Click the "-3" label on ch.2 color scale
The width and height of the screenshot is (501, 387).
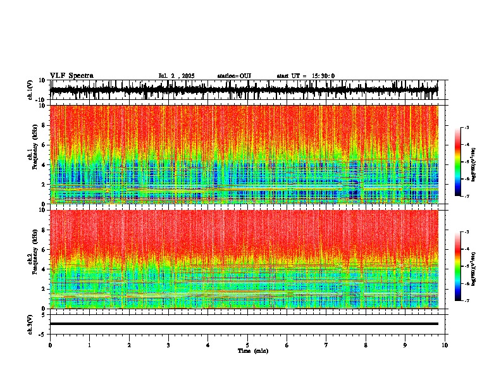pos(466,232)
